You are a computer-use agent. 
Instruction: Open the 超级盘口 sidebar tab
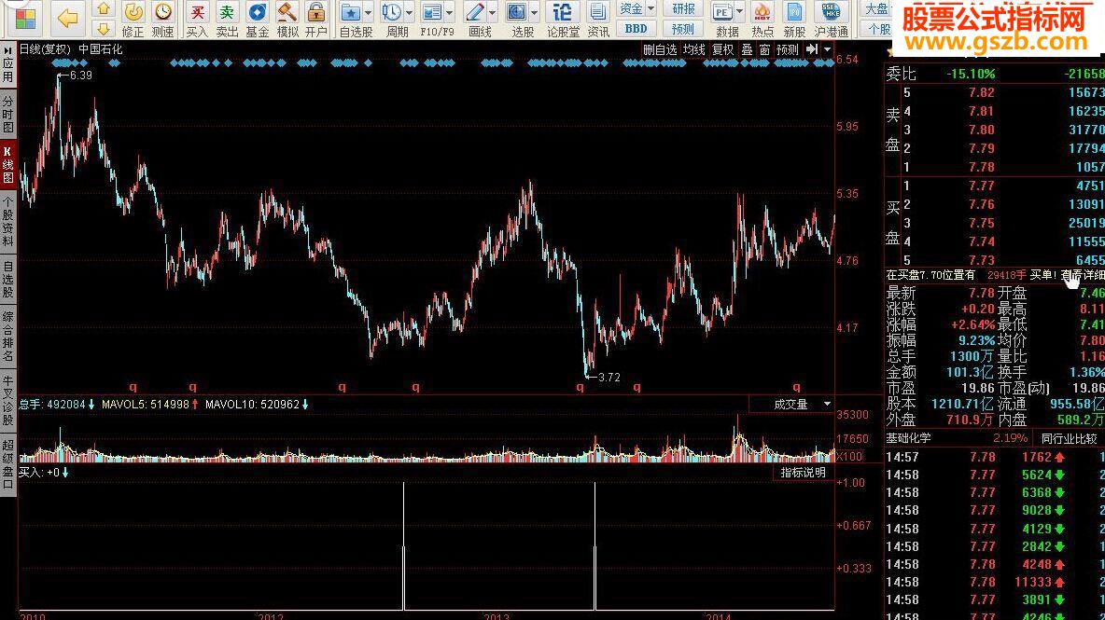(7, 463)
